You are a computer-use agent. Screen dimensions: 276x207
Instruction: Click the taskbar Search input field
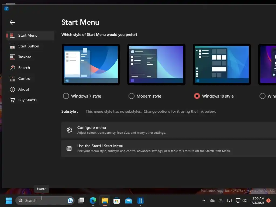[45, 201]
